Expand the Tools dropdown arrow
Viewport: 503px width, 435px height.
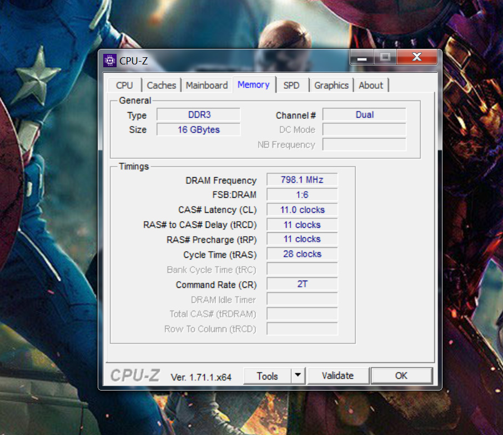(x=298, y=376)
